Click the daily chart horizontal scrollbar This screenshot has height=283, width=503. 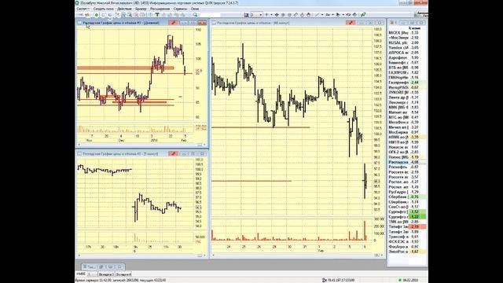(x=141, y=145)
